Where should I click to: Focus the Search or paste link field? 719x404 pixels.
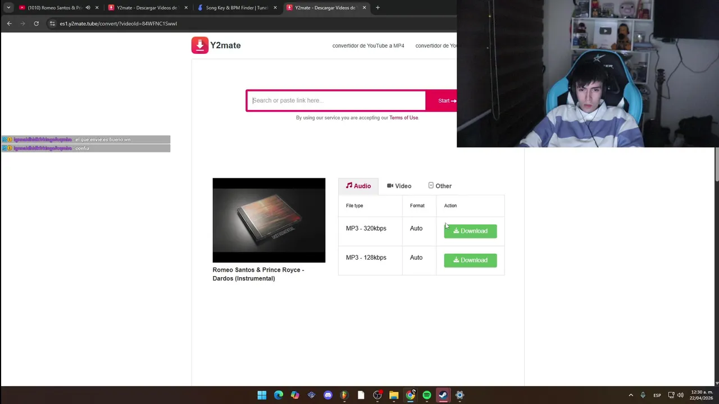(336, 100)
